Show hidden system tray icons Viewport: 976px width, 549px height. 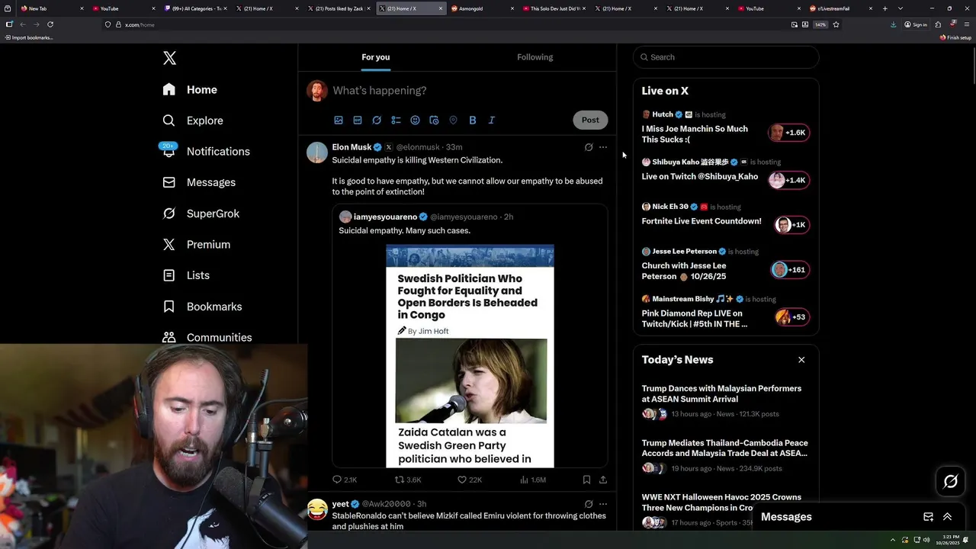[x=892, y=540]
